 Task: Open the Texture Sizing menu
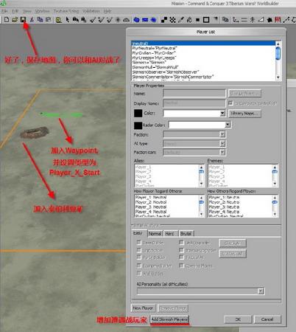tap(66, 11)
